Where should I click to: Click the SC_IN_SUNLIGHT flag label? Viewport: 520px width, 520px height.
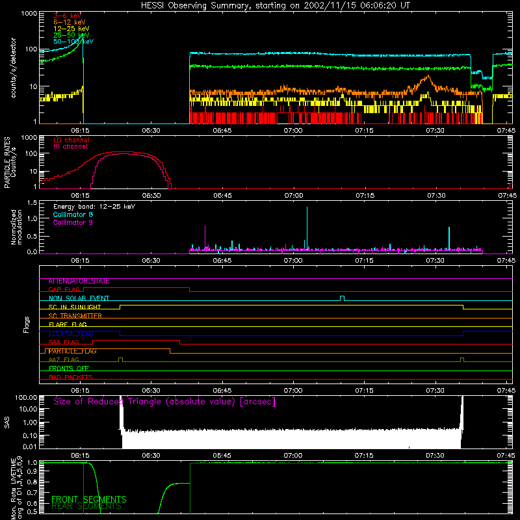pos(75,307)
